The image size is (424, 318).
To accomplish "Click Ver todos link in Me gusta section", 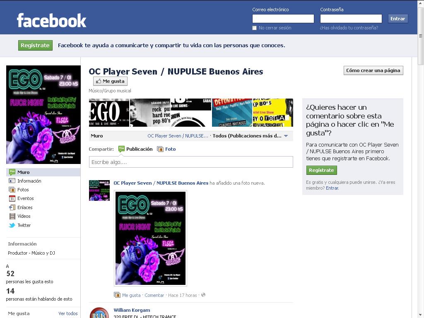I will [68, 313].
